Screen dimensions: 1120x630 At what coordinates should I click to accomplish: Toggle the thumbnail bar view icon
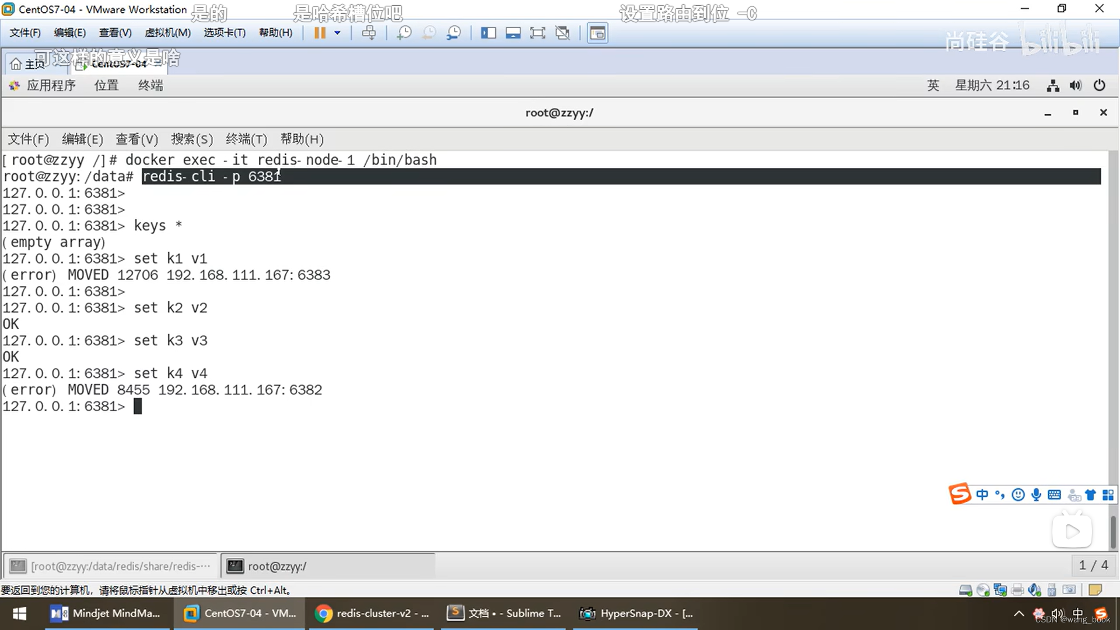(513, 33)
